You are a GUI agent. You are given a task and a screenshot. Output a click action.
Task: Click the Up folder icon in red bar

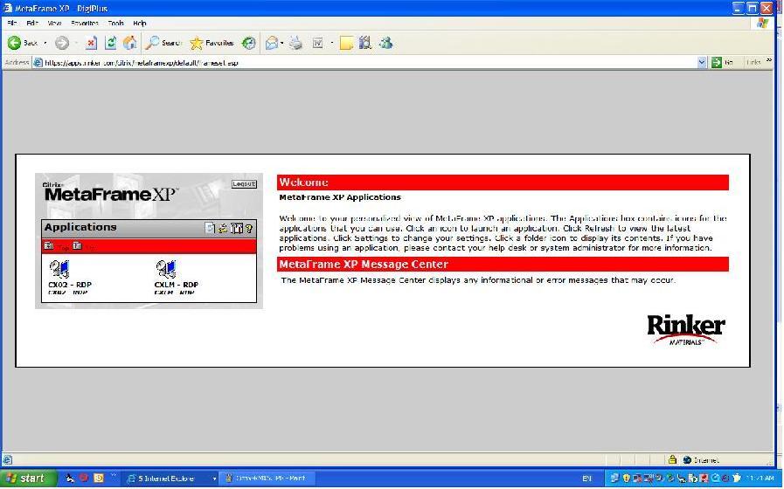77,246
